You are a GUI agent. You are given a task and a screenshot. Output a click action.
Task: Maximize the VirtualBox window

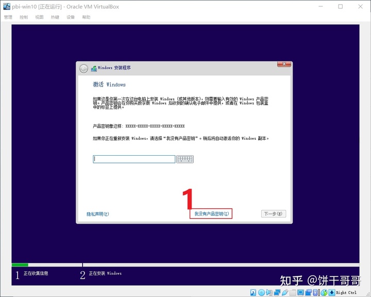[340, 6]
